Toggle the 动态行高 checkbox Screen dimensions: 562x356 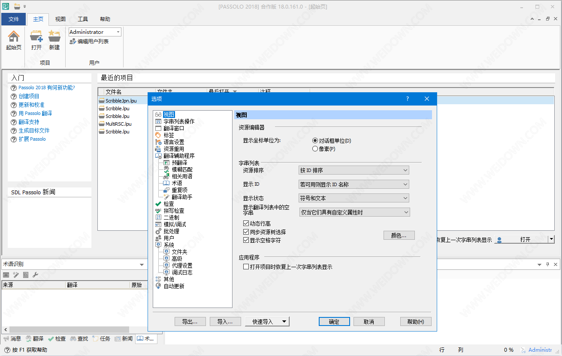[x=246, y=223]
